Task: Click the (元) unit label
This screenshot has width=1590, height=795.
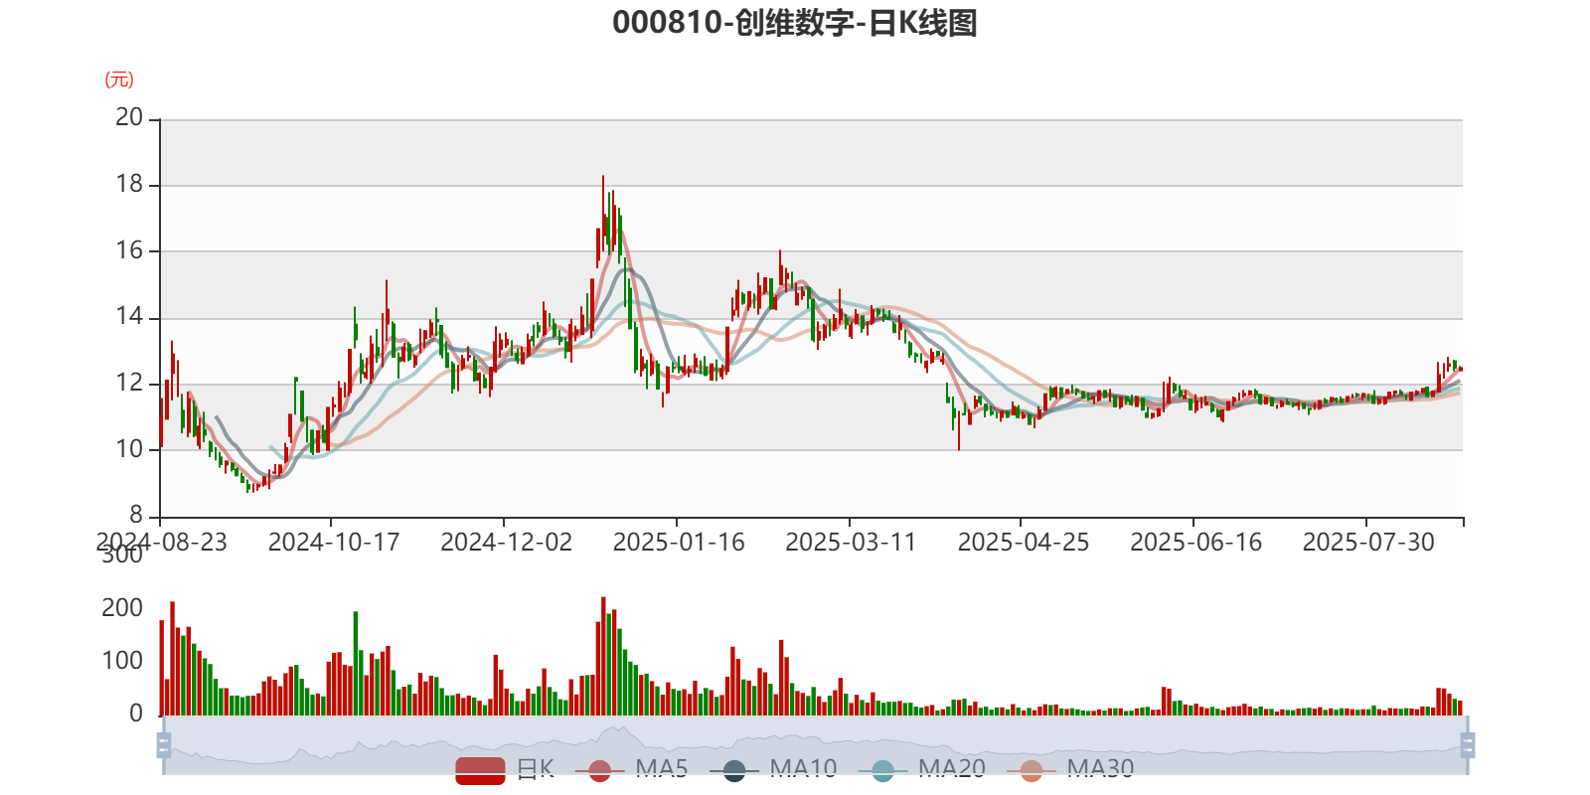Action: [x=119, y=79]
